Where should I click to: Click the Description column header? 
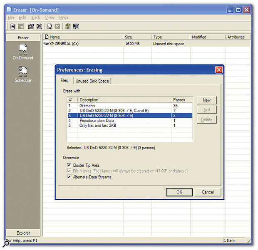coord(124,100)
